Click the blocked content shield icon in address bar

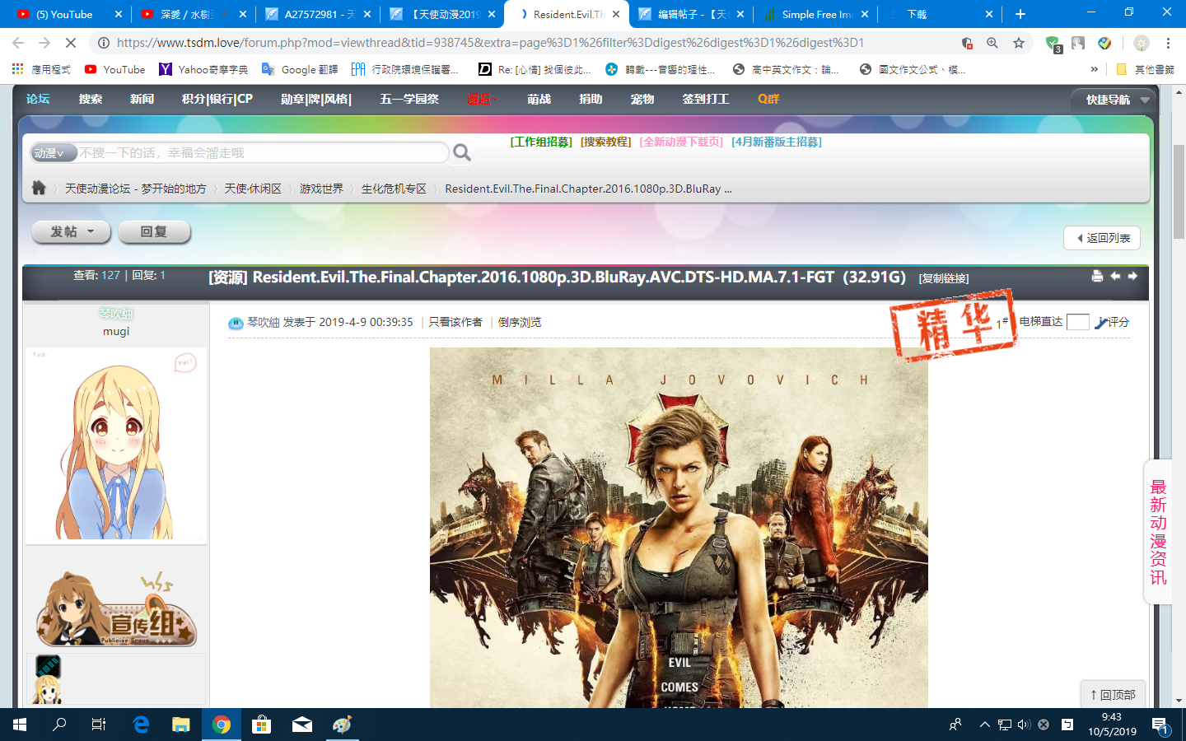tap(967, 43)
